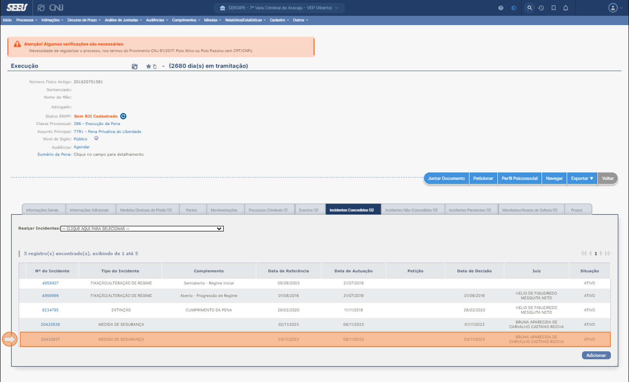Go to first page of records
Screen dimensions: 629x382
click(x=584, y=254)
